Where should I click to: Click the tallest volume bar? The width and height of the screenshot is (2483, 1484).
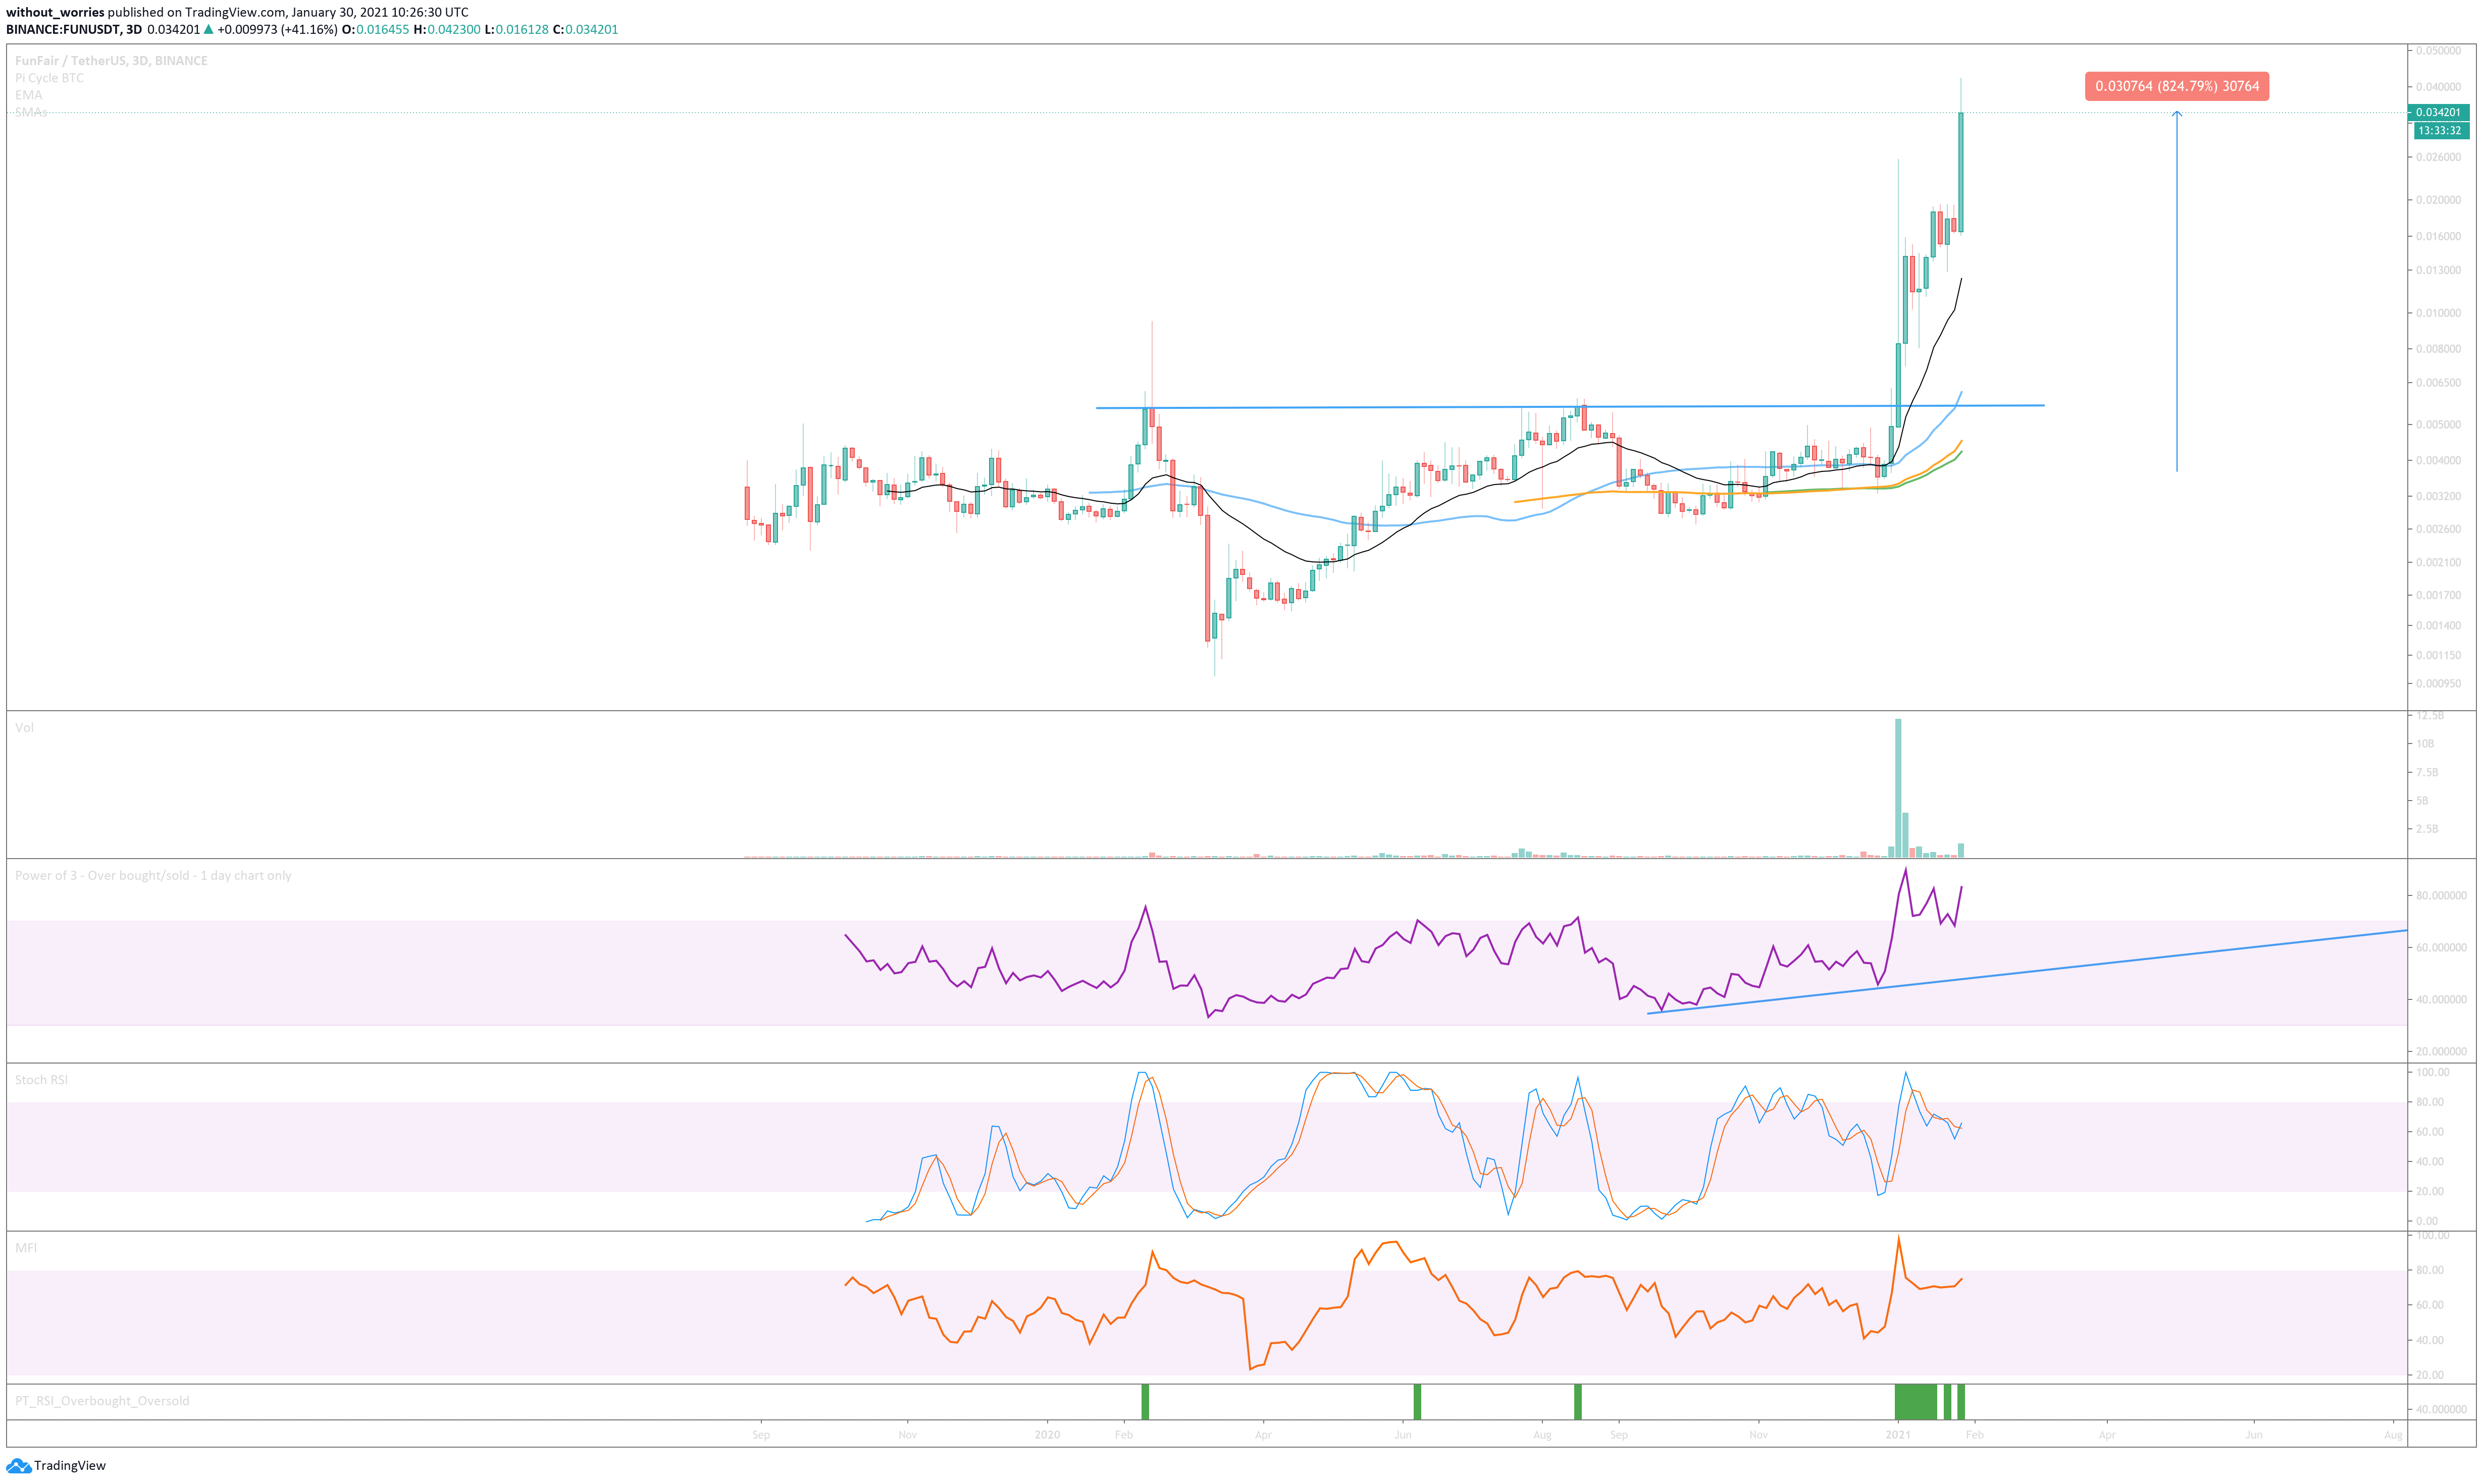coord(1898,788)
